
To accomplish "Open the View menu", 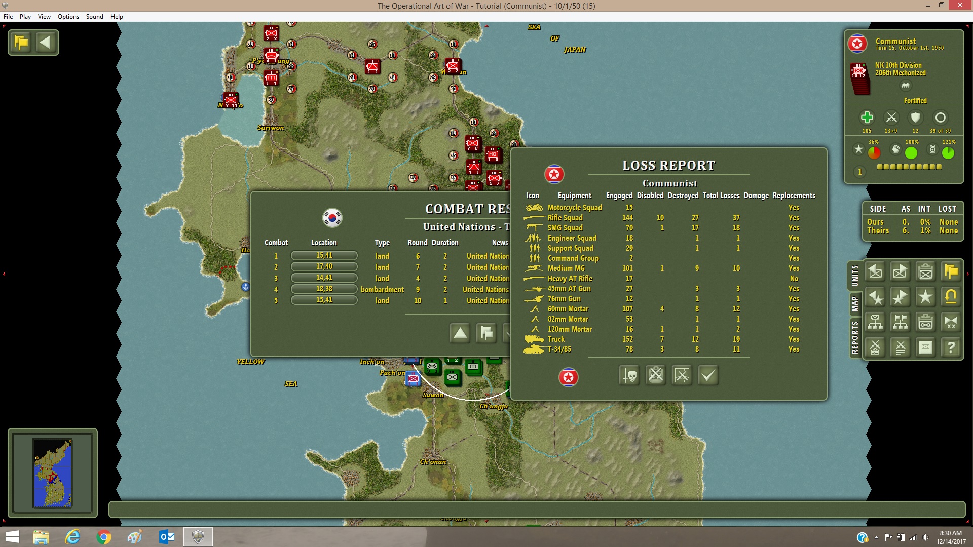I will coord(44,16).
